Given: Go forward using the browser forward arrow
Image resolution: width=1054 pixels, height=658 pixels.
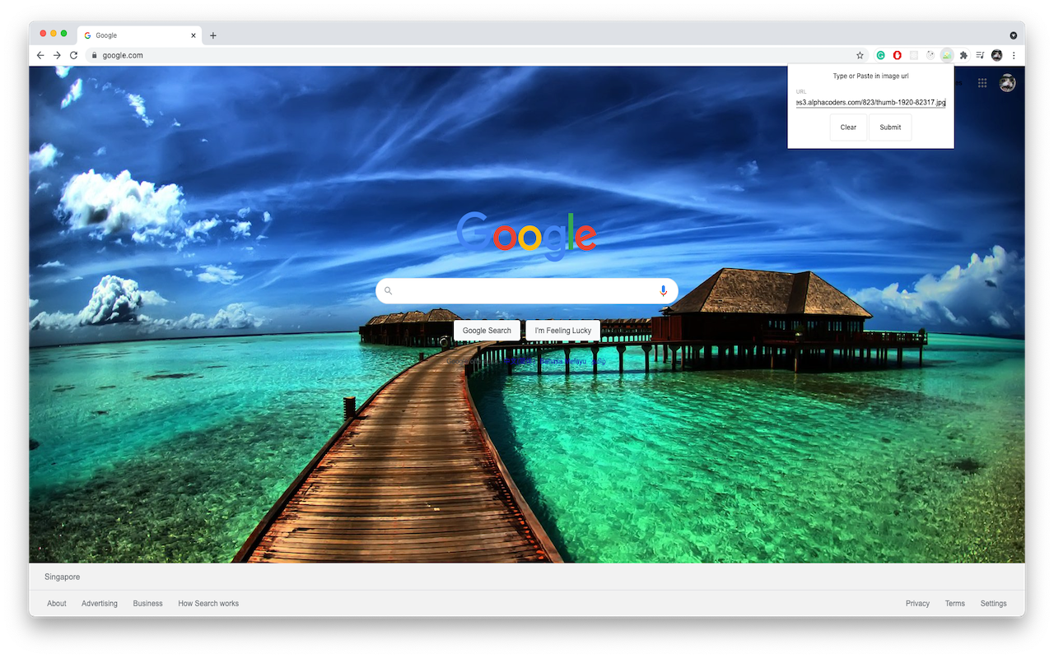Looking at the screenshot, I should [x=57, y=55].
